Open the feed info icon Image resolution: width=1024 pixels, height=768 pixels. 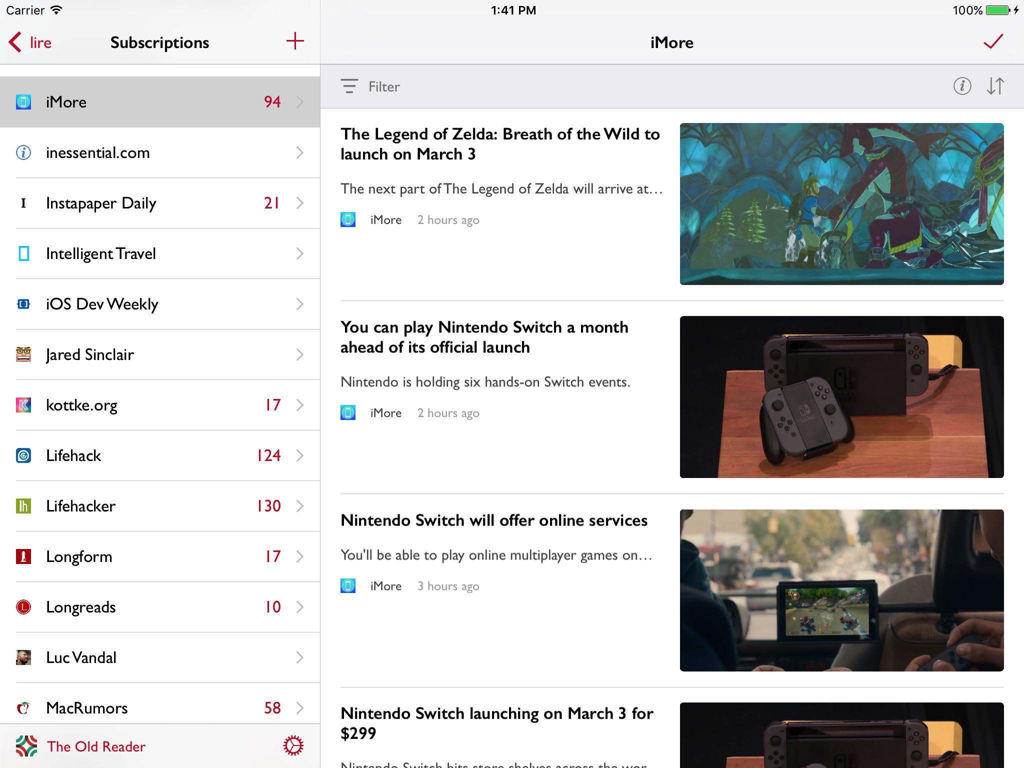(962, 86)
